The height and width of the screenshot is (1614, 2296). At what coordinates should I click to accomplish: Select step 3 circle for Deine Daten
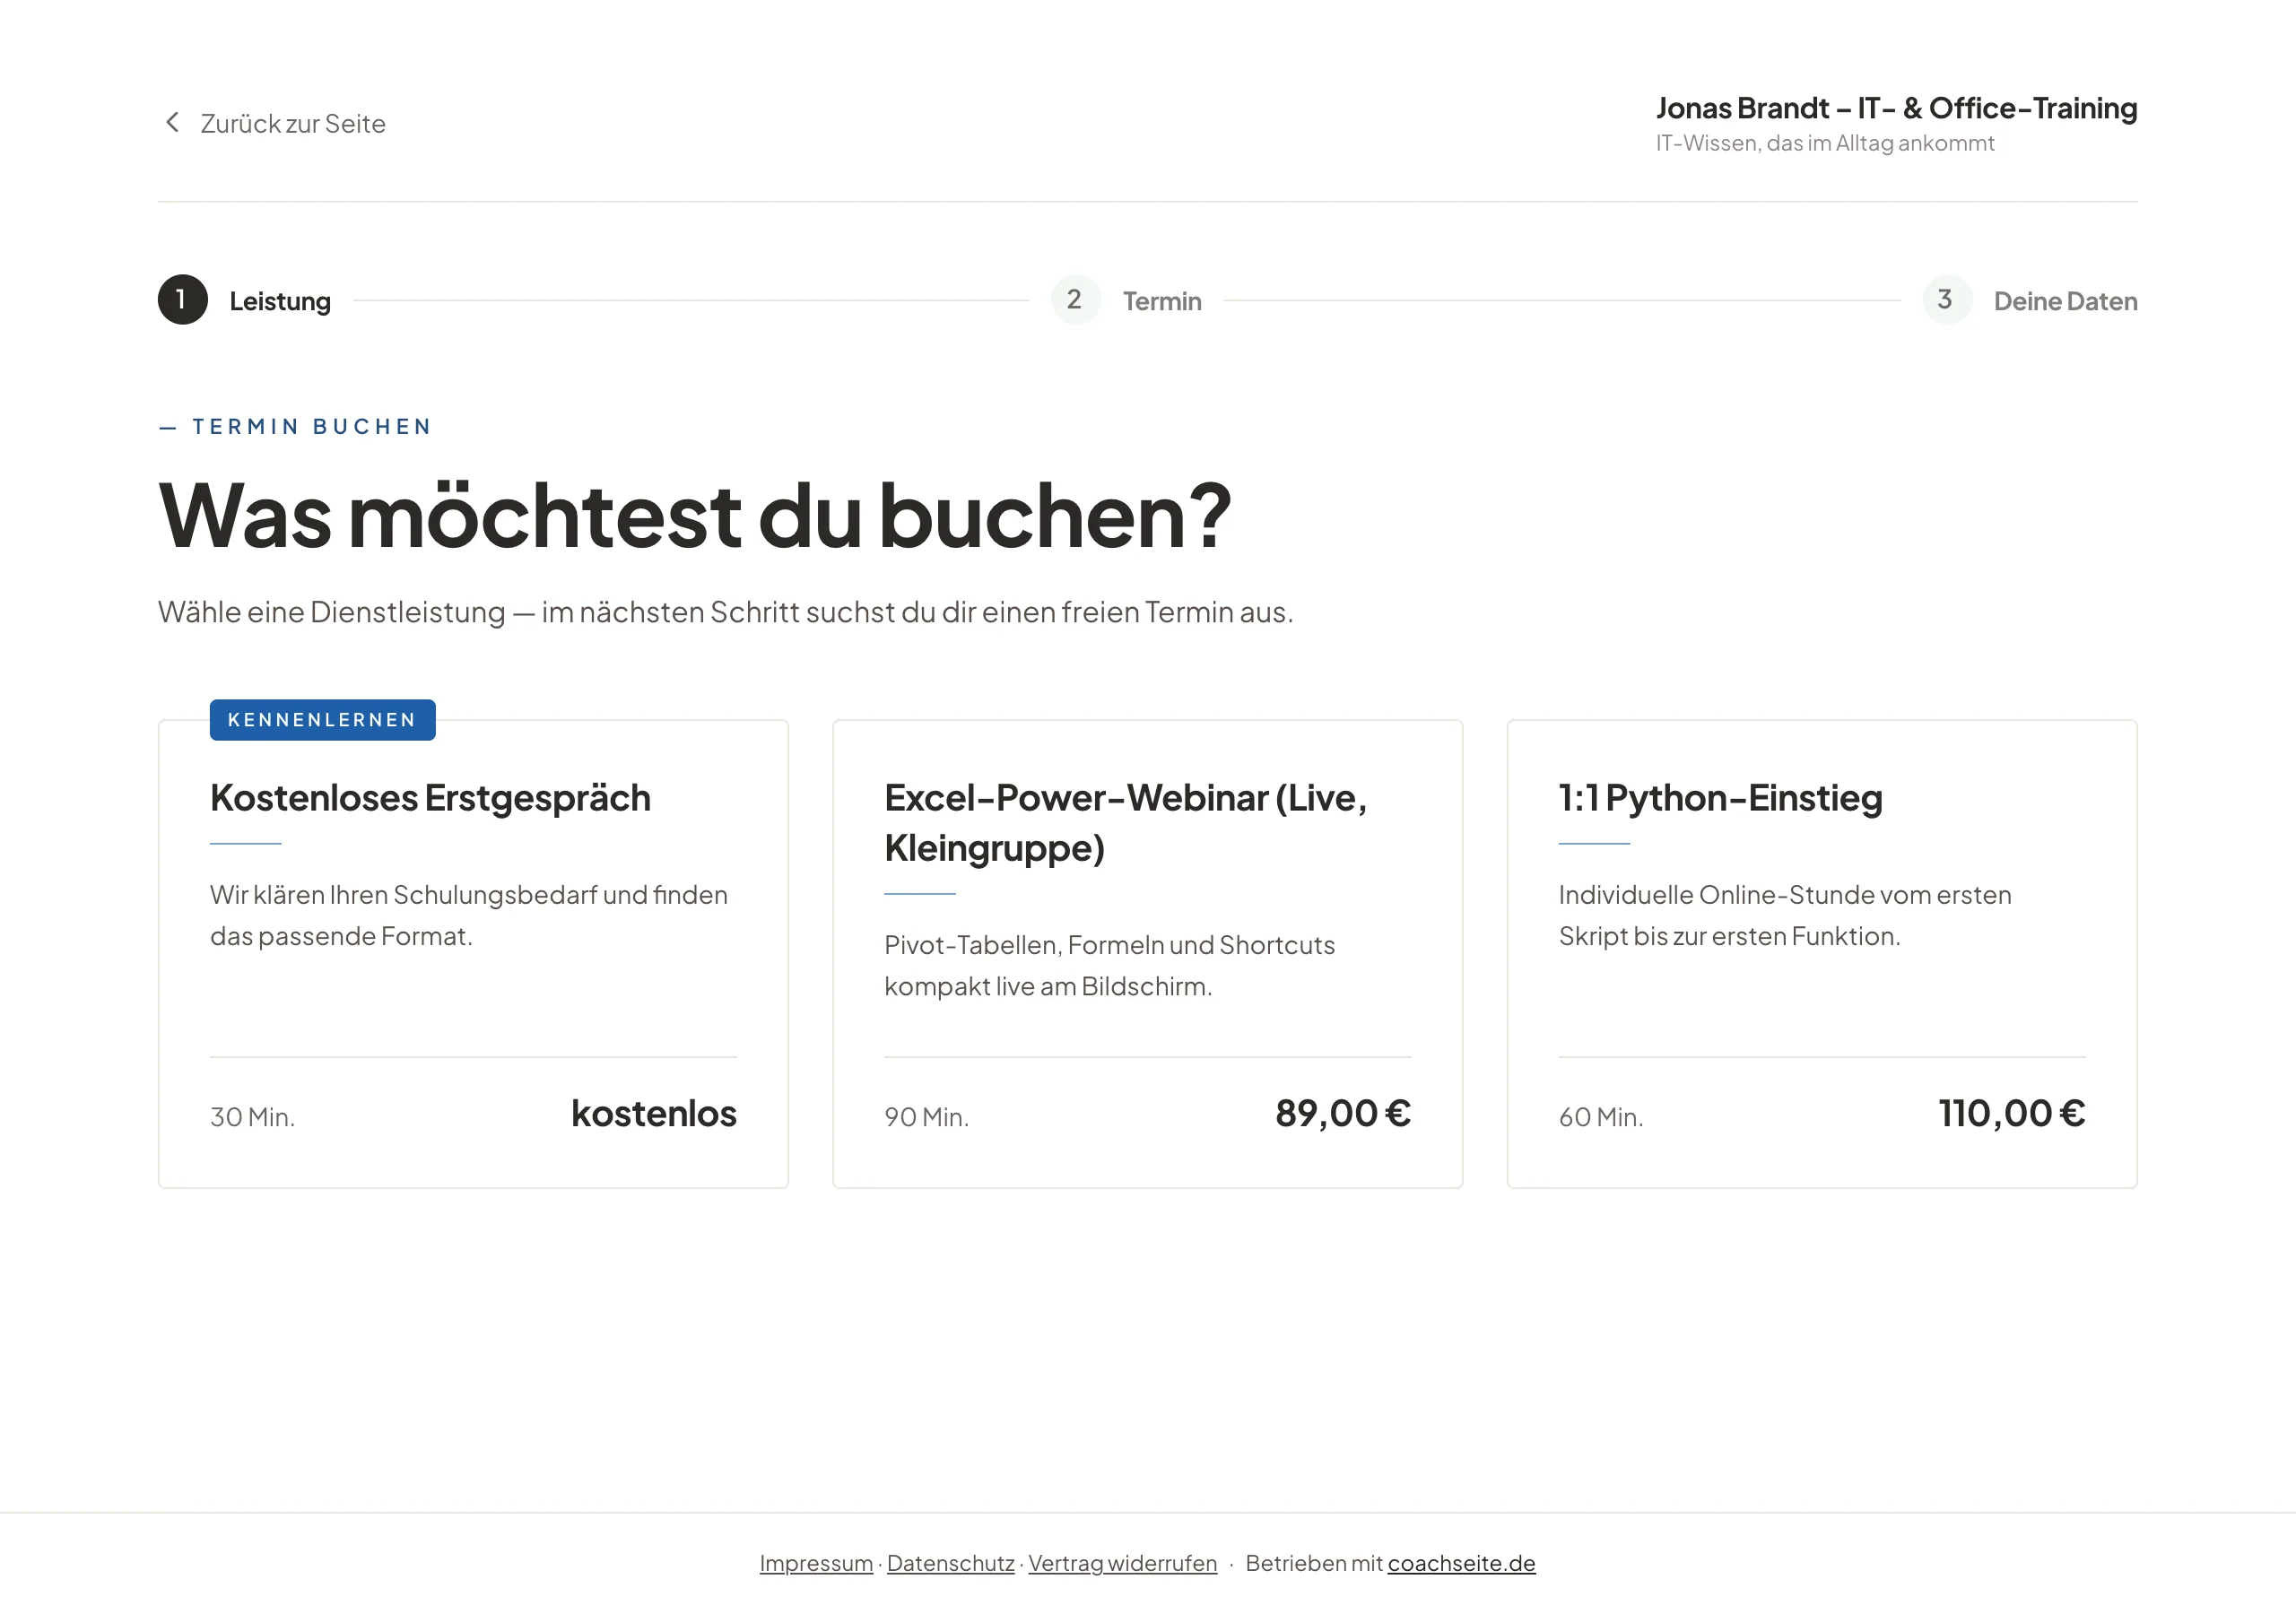click(1946, 300)
